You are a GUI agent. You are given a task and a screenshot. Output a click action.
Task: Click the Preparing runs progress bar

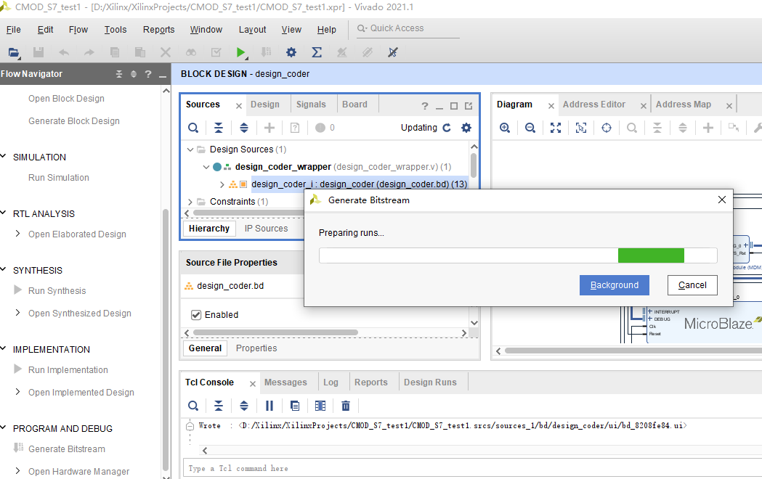tap(518, 255)
